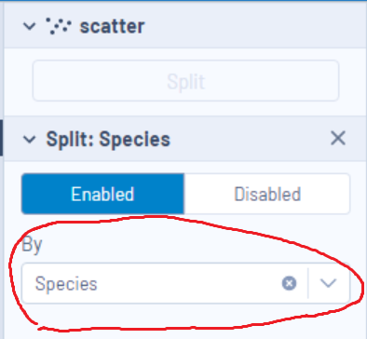Clear the Species selection with circled x
The image size is (367, 339).
click(x=289, y=283)
